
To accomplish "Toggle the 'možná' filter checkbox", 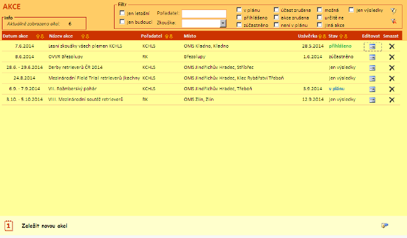I will pyautogui.click(x=319, y=9).
